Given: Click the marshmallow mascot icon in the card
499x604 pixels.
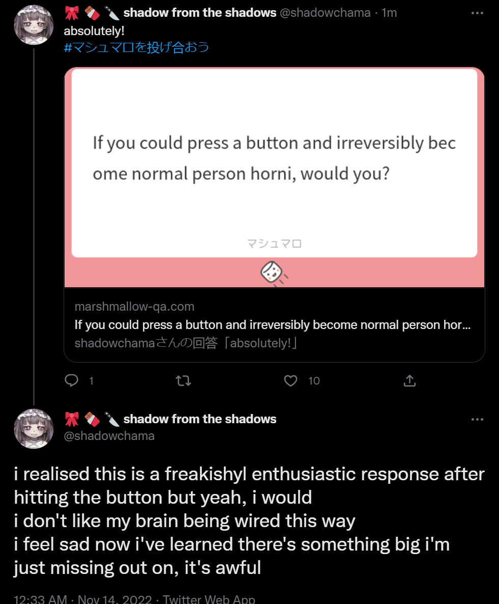Looking at the screenshot, I should point(273,273).
